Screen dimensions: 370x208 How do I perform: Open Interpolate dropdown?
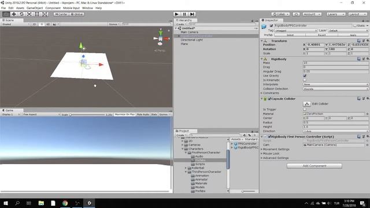[x=335, y=84]
